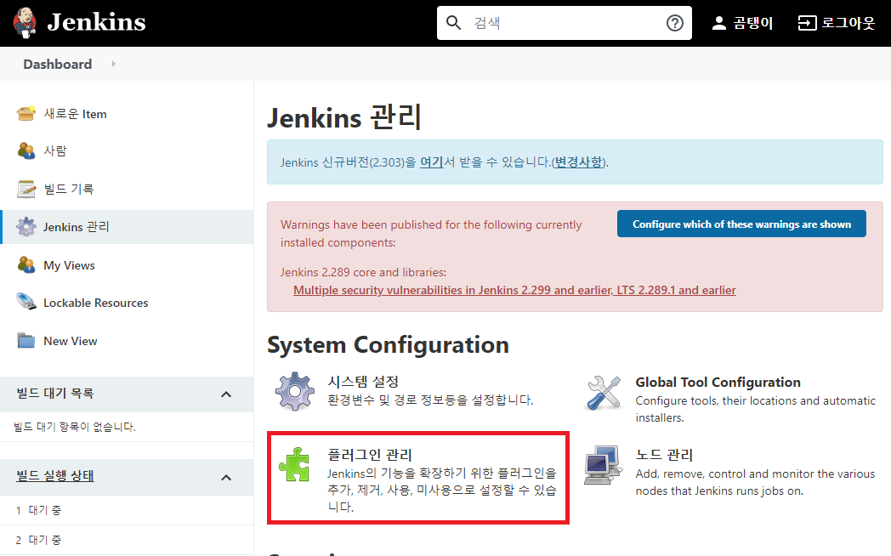Click the My Views people icon
Viewport: 891px width, 556px height.
click(26, 264)
